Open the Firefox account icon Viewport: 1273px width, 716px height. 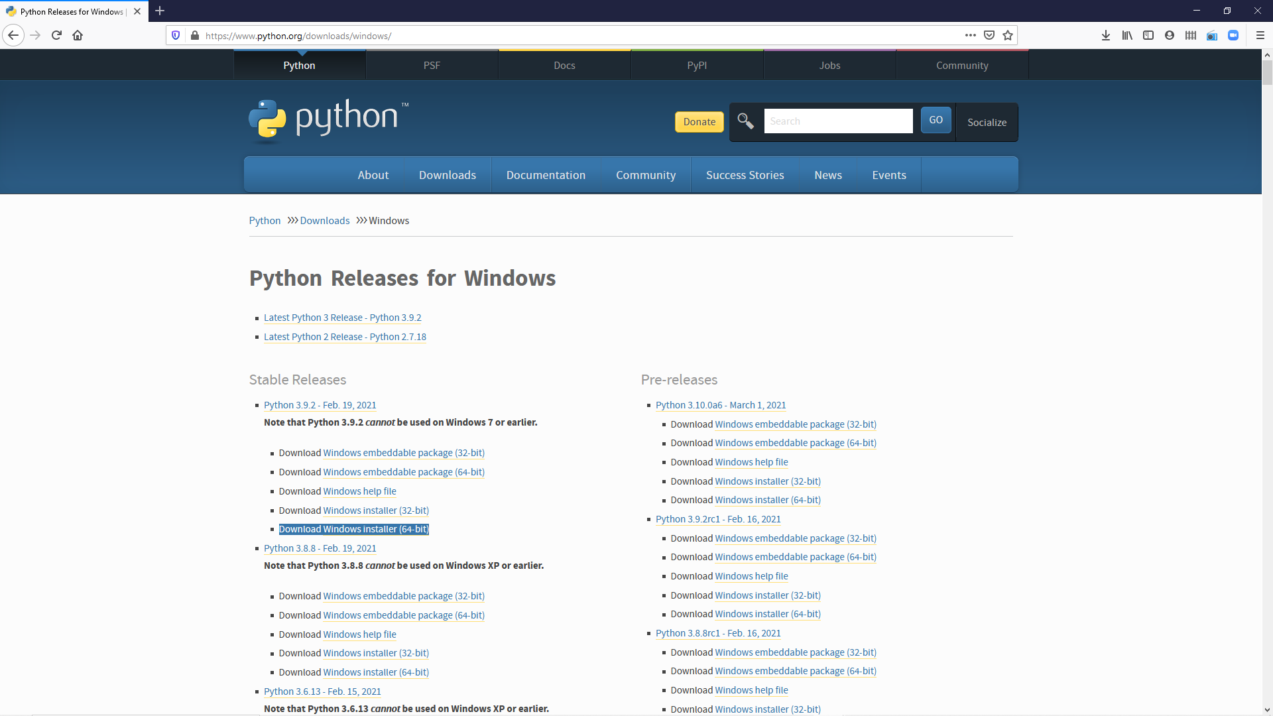1170,35
